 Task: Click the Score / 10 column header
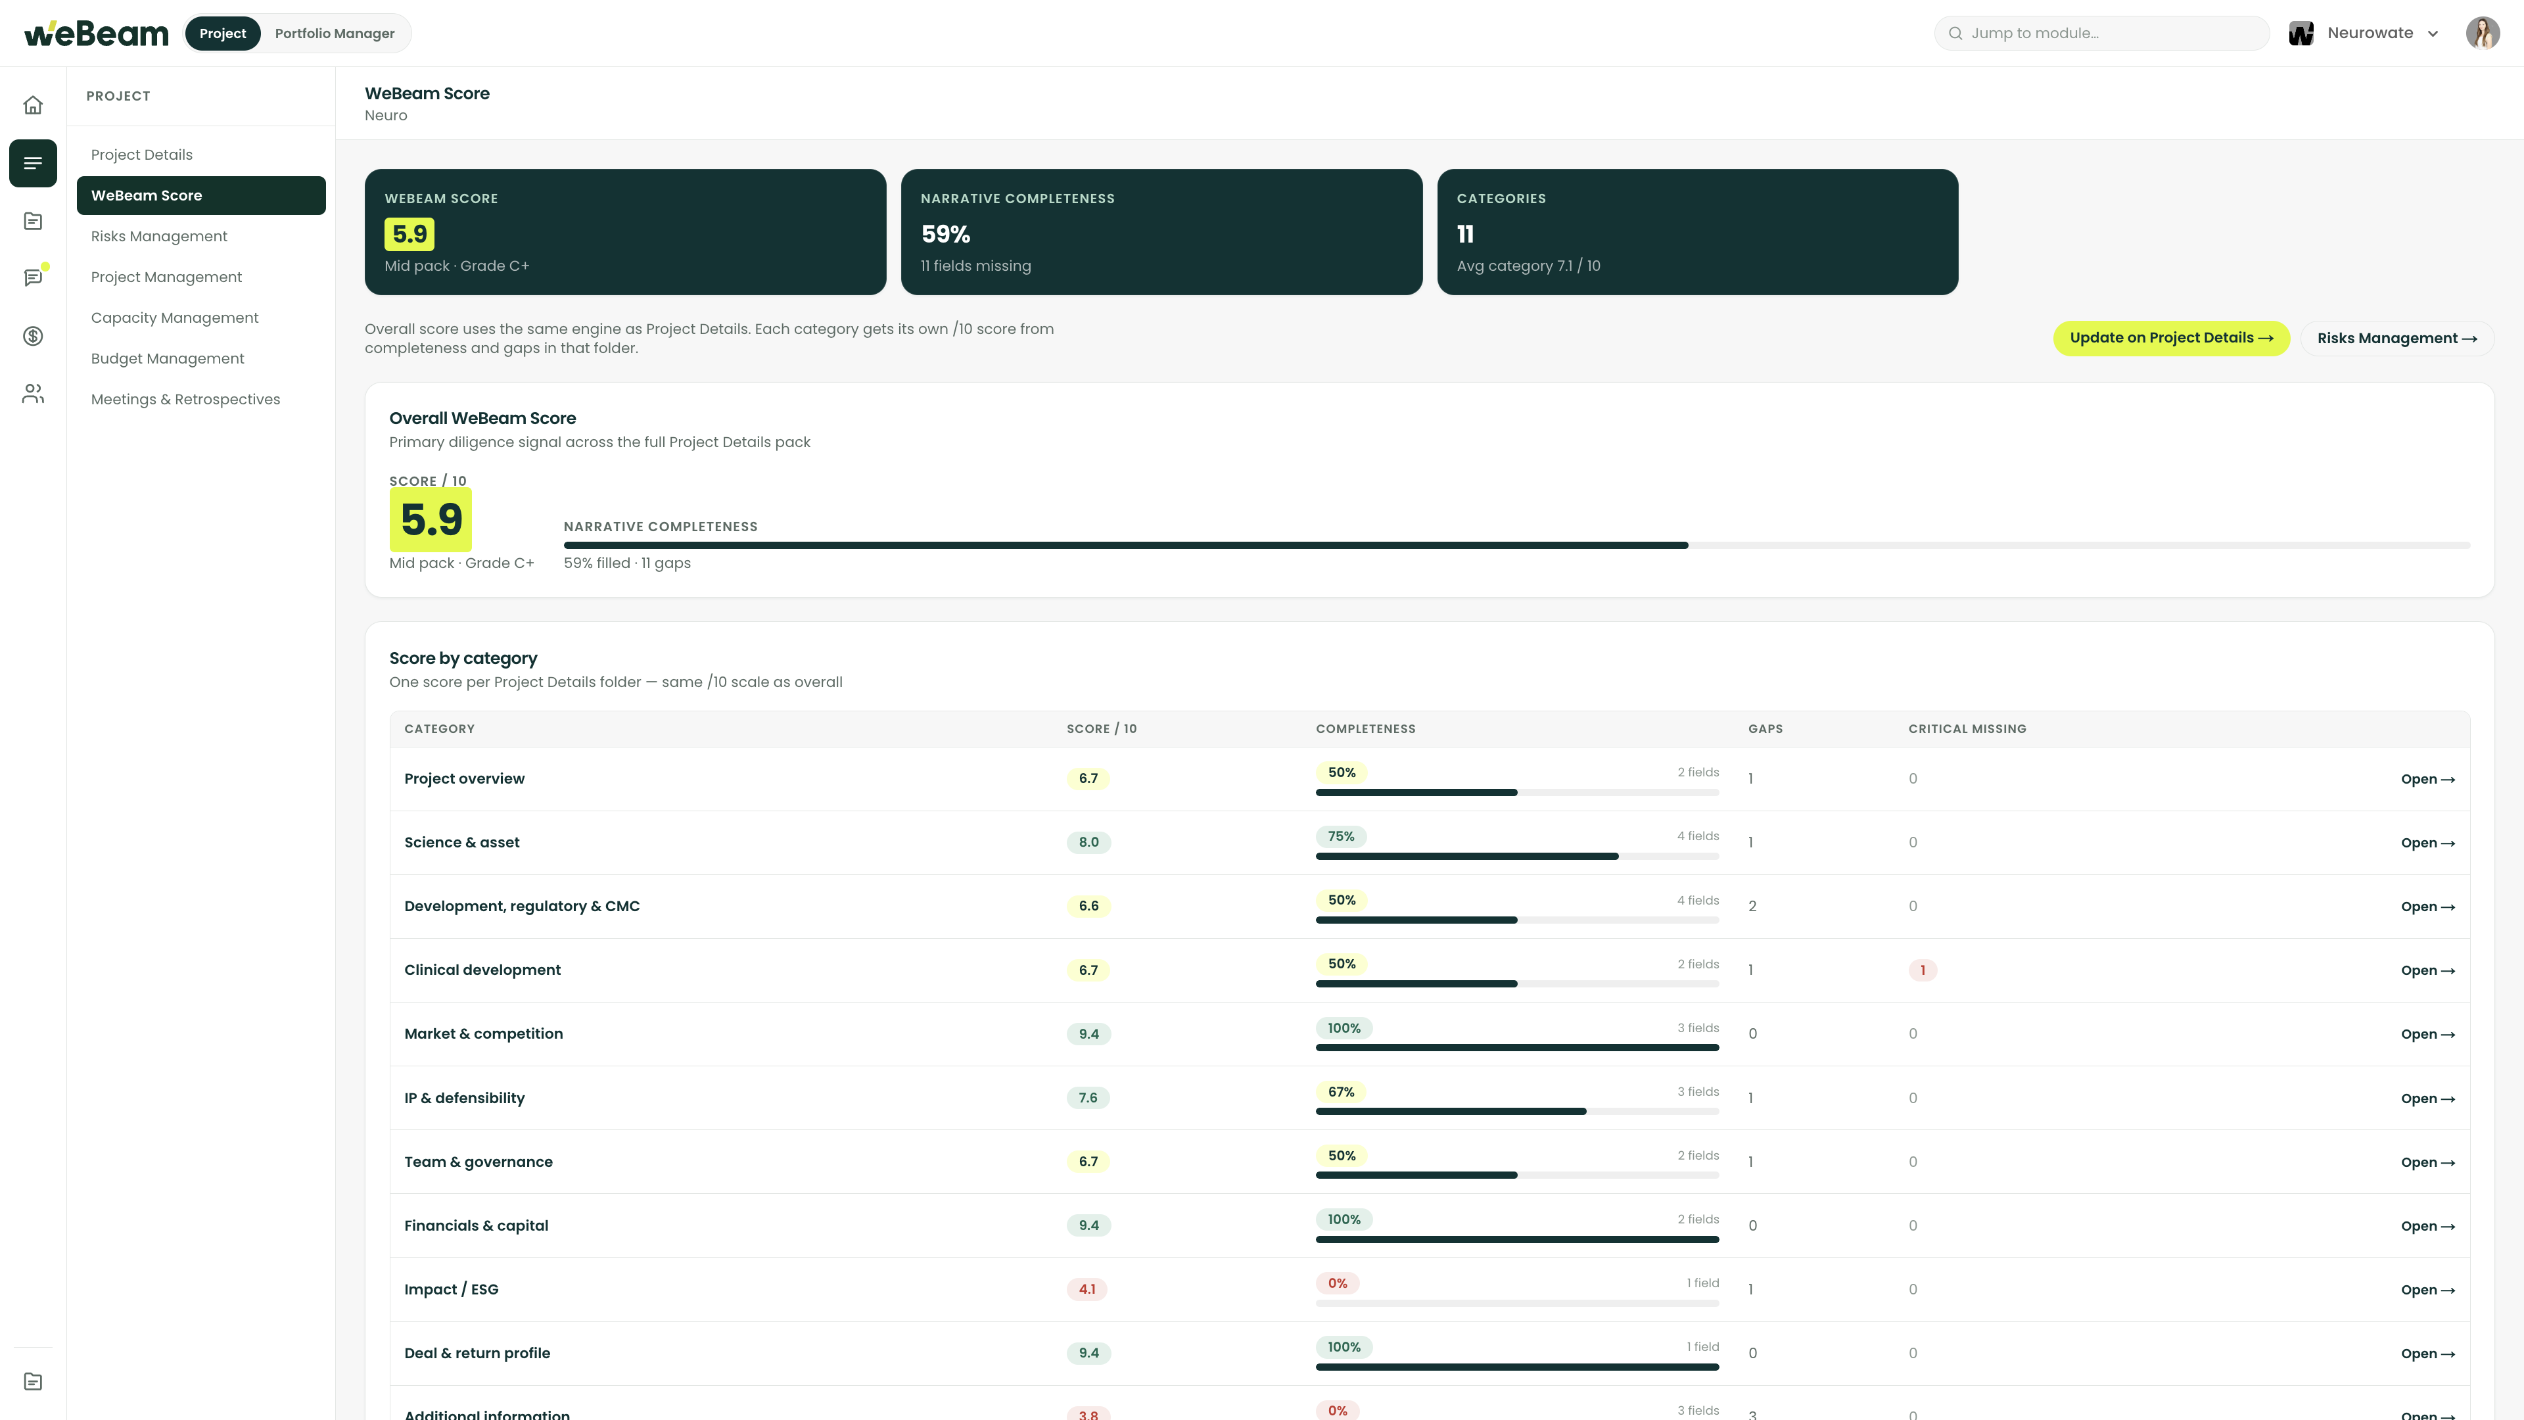(1102, 729)
